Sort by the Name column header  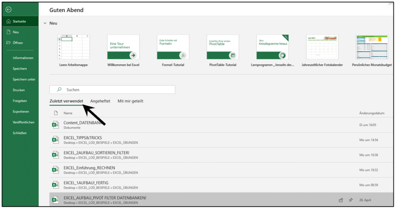coord(68,113)
